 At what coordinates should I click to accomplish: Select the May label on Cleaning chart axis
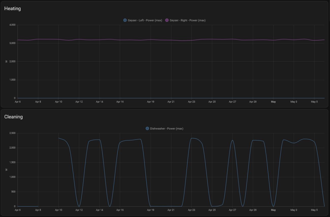click(x=273, y=210)
